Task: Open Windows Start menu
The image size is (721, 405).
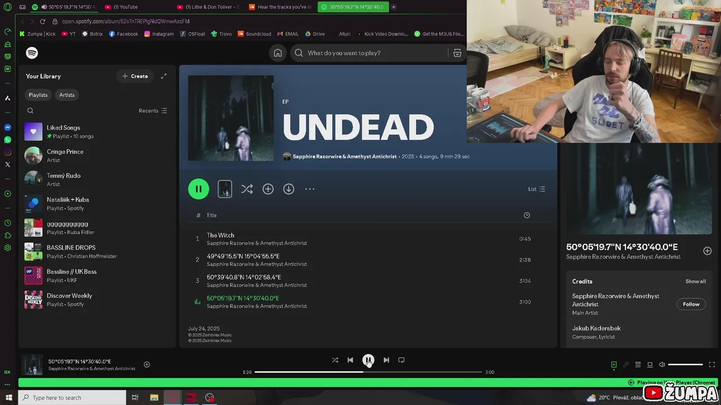Action: point(8,398)
